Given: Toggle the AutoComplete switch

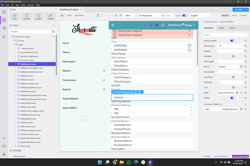Looking at the screenshot, I should 233,41.
